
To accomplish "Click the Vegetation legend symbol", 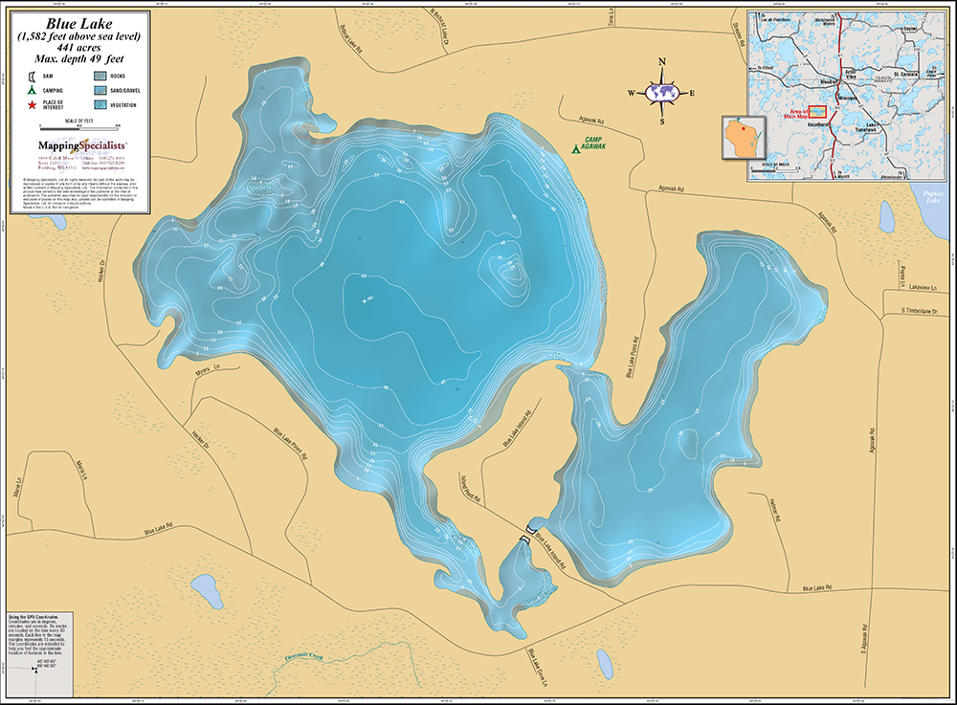I will coord(100,104).
